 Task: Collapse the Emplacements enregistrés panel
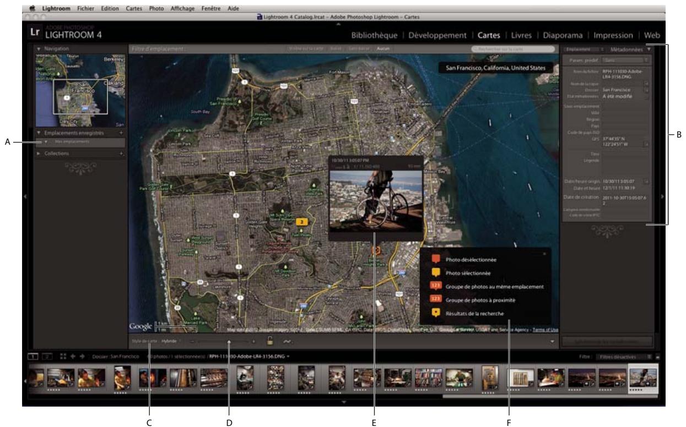39,133
